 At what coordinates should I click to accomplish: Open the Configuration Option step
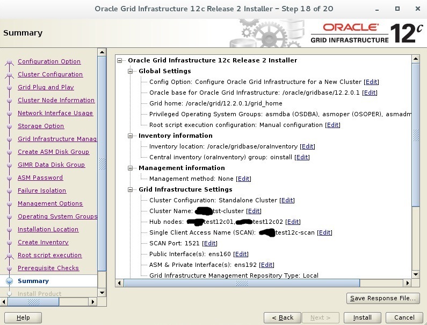point(49,61)
